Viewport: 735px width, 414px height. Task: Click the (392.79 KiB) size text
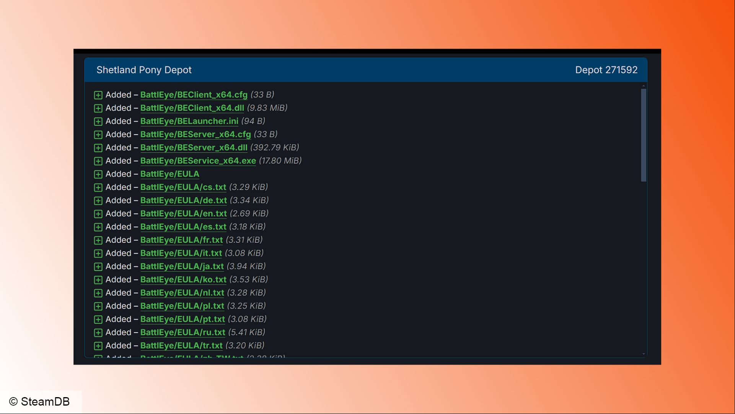click(x=274, y=147)
